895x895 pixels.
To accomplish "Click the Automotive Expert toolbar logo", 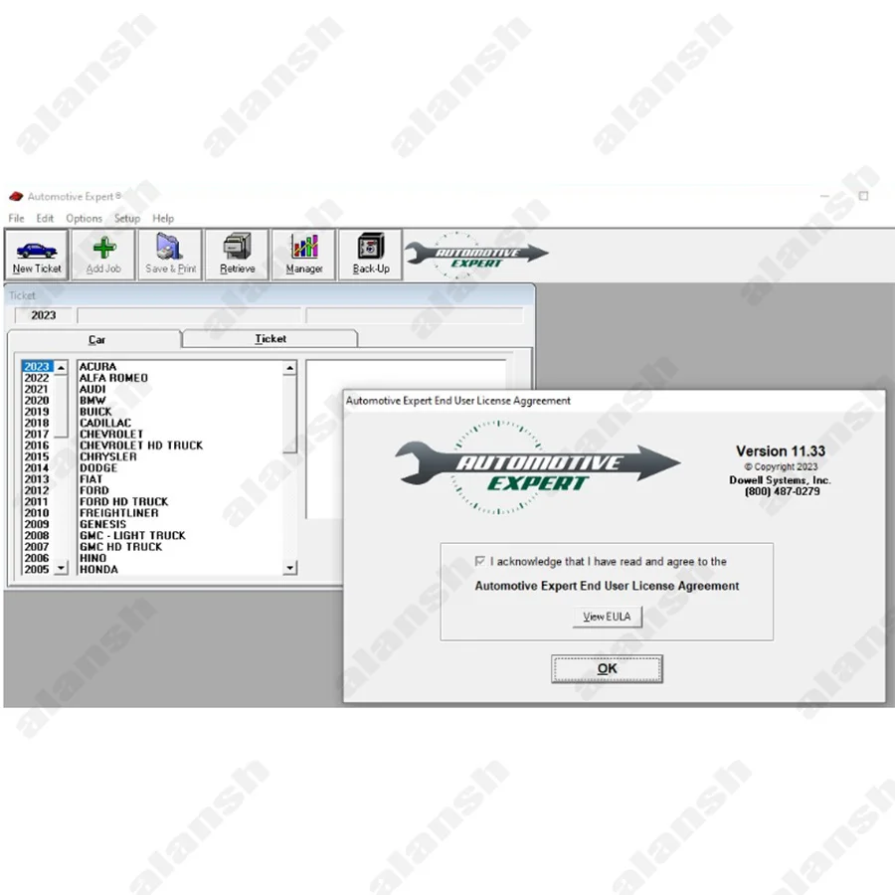I will (476, 256).
